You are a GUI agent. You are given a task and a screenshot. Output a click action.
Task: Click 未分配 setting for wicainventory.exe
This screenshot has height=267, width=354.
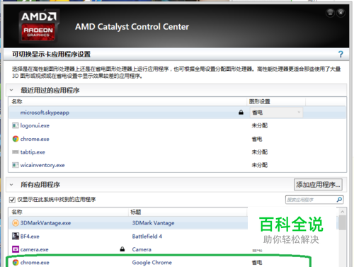point(259,165)
